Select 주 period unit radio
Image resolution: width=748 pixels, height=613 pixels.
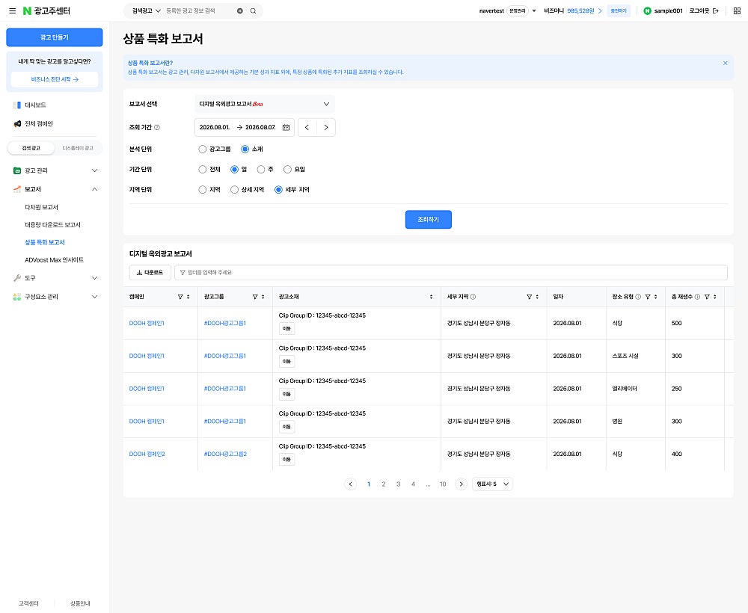point(261,169)
